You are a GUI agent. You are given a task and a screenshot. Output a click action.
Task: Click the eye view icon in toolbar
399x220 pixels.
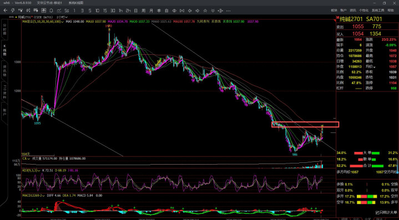174,11
